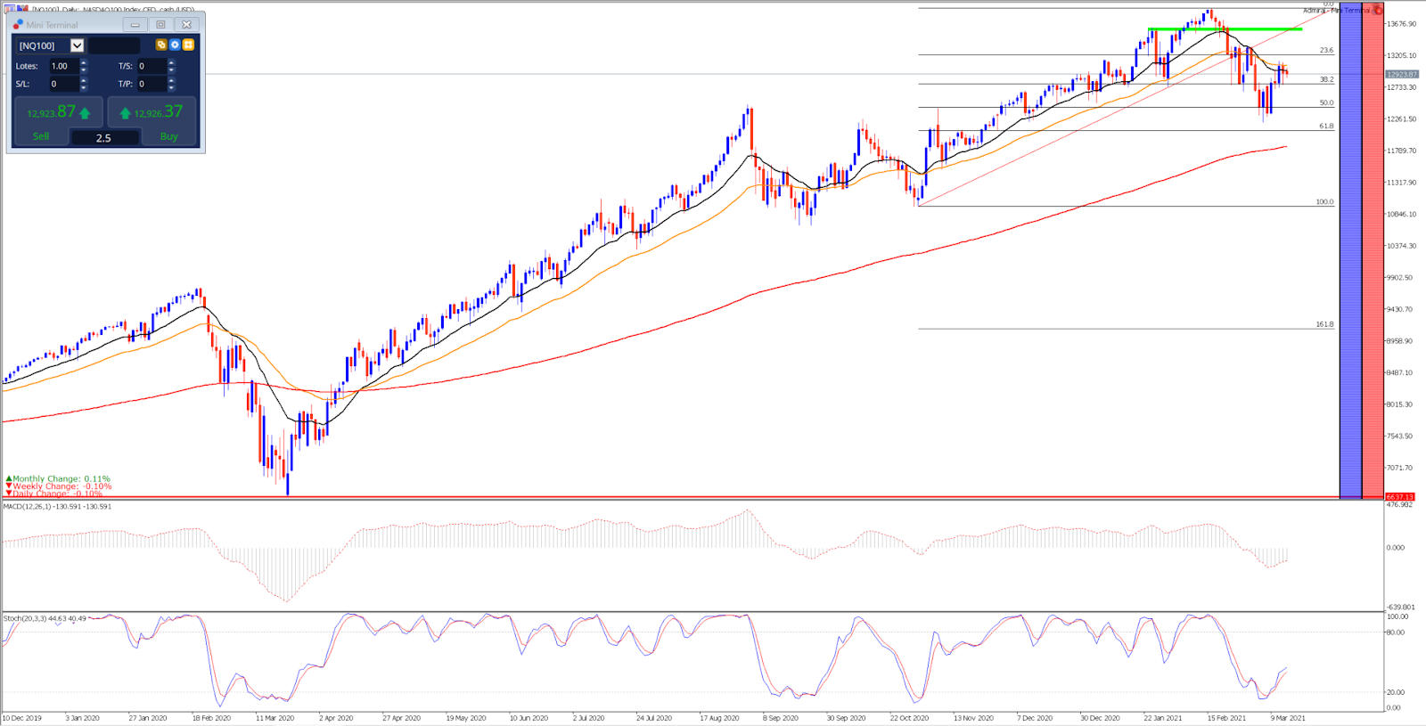Click the Lotes value field

pos(63,66)
